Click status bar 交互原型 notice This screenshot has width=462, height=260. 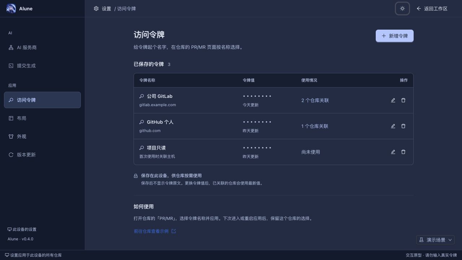coord(431,255)
